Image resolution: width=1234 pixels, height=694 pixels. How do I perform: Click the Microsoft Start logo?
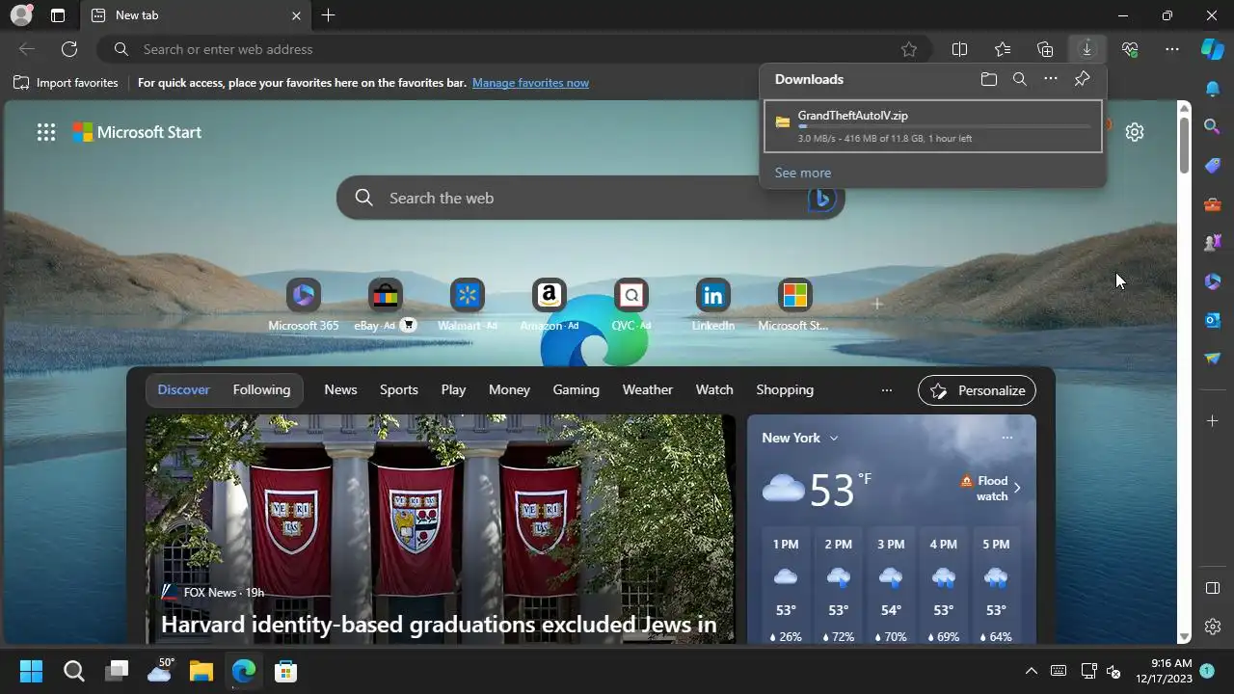(137, 132)
